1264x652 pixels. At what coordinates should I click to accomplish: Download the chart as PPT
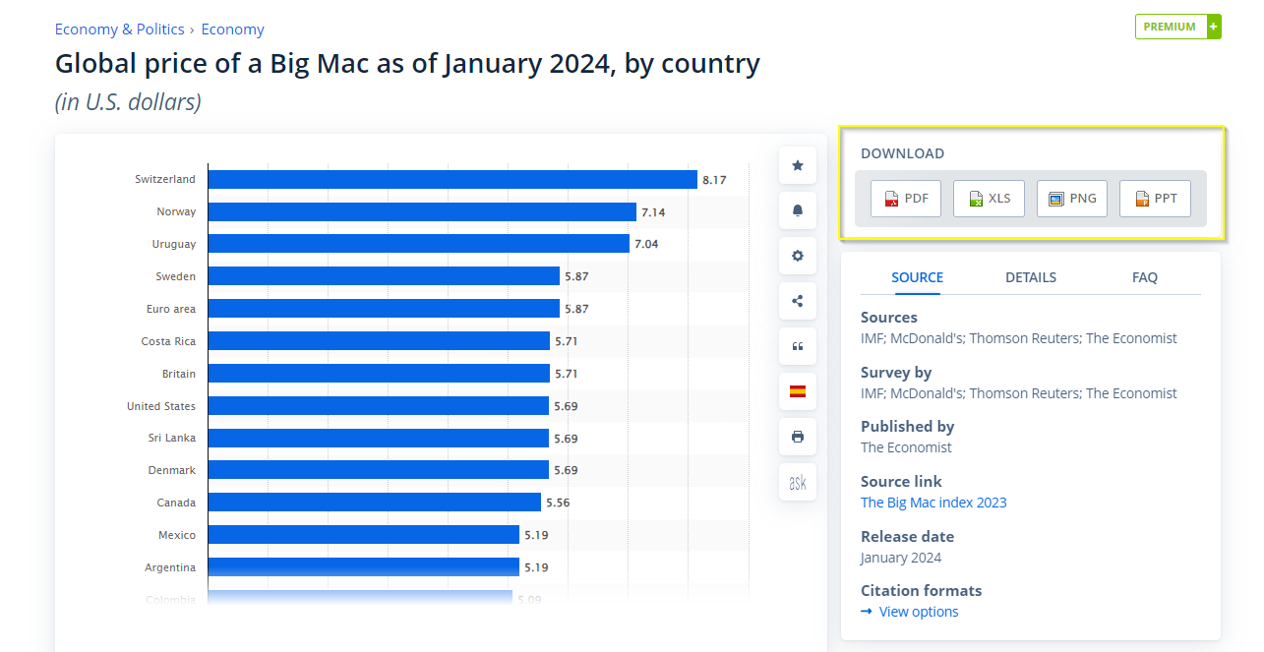pos(1155,199)
